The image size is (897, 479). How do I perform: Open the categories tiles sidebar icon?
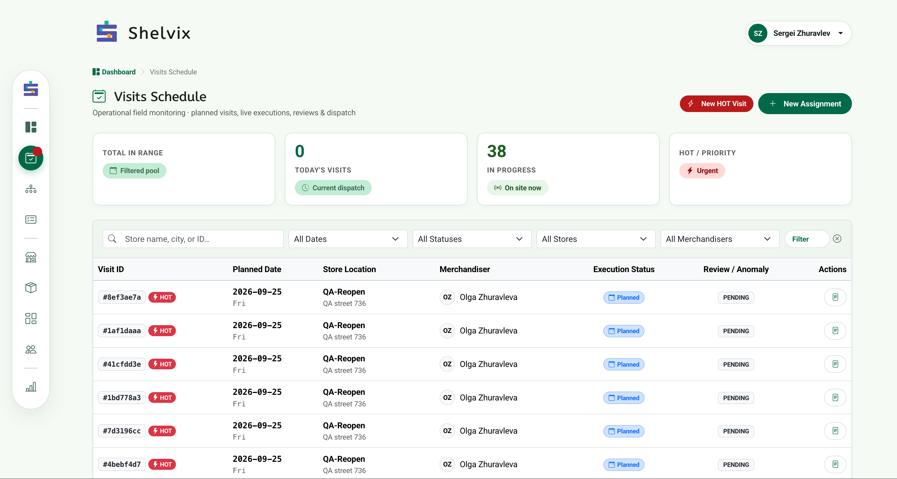[x=31, y=318]
